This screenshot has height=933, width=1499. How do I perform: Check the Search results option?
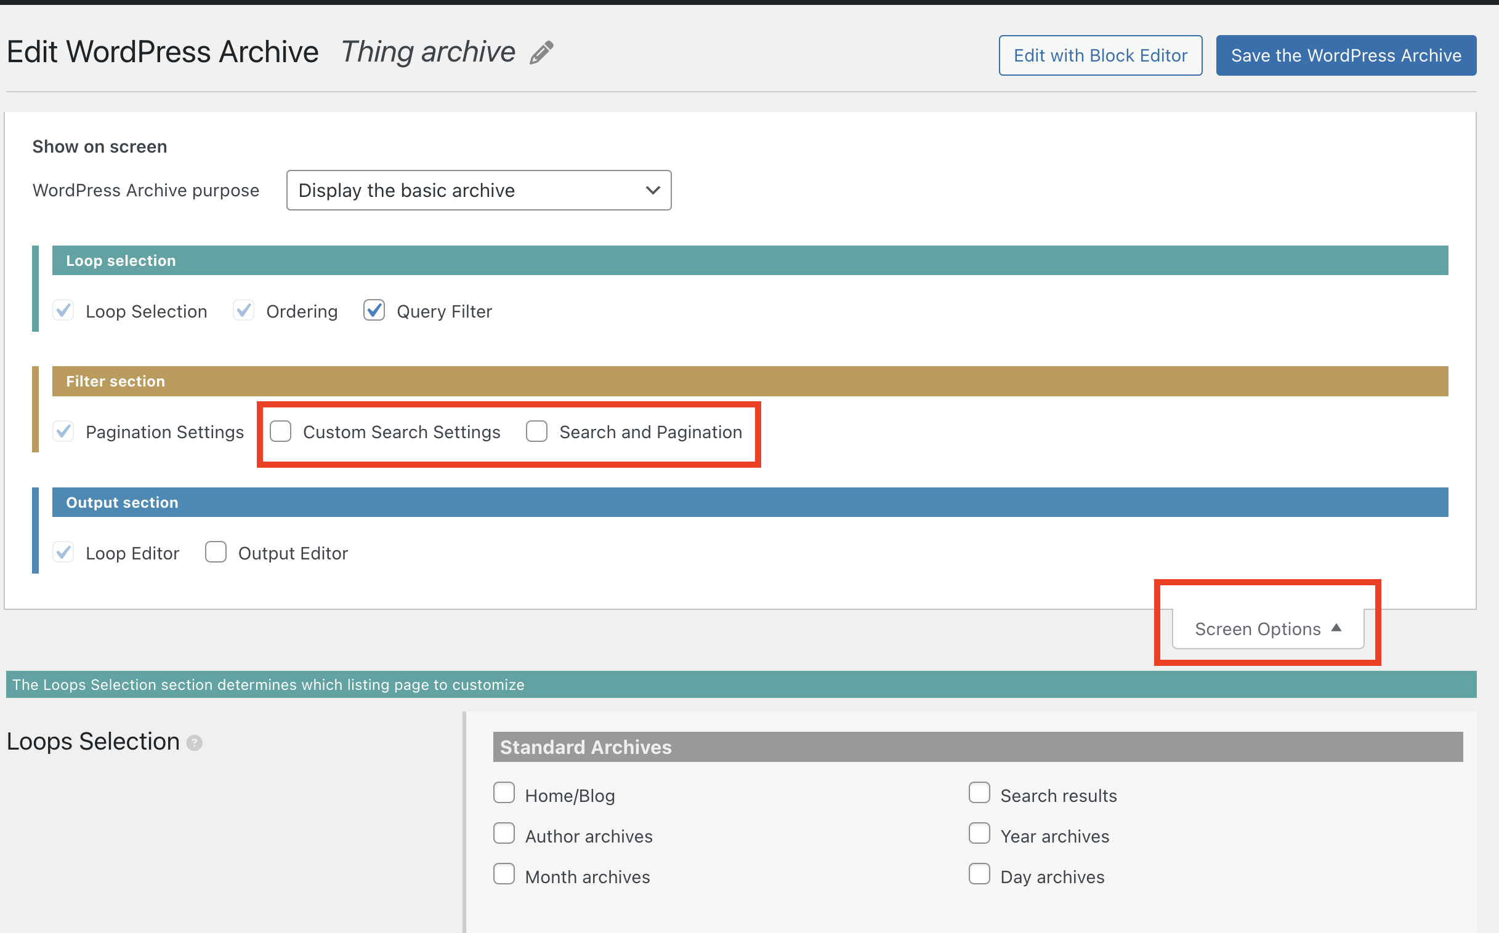point(979,793)
